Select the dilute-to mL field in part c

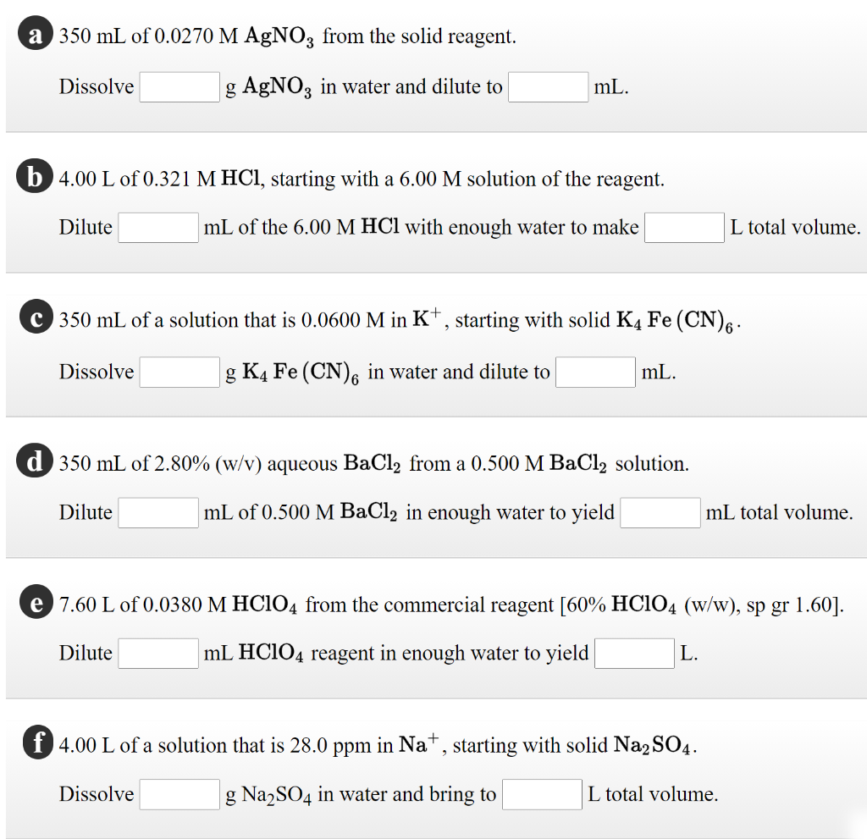pos(595,372)
